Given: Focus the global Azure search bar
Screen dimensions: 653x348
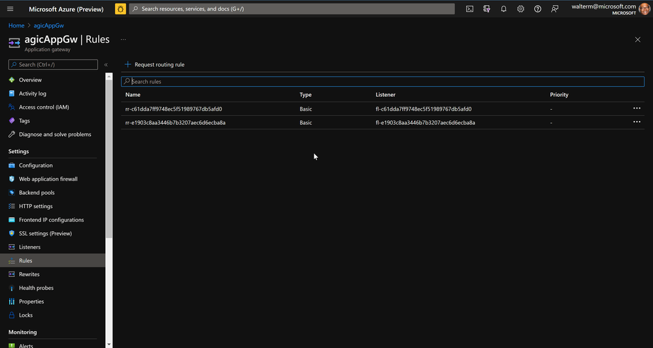Looking at the screenshot, I should coord(292,9).
